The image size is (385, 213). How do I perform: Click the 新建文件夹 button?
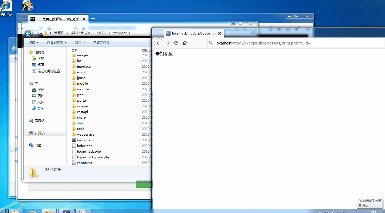101,43
